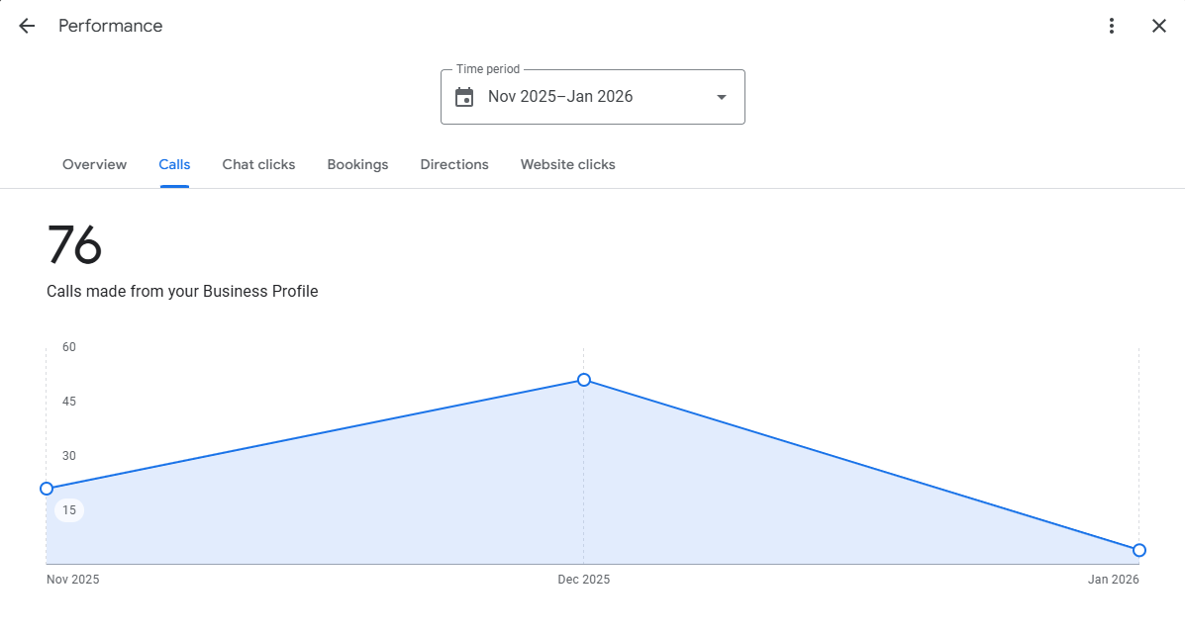
Task: Click the Jan 2026 x-axis label
Action: pos(1114,580)
